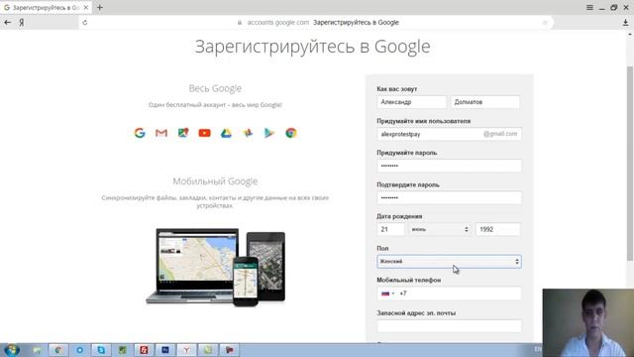The height and width of the screenshot is (357, 634).
Task: Open the phone country flag selector
Action: 387,294
